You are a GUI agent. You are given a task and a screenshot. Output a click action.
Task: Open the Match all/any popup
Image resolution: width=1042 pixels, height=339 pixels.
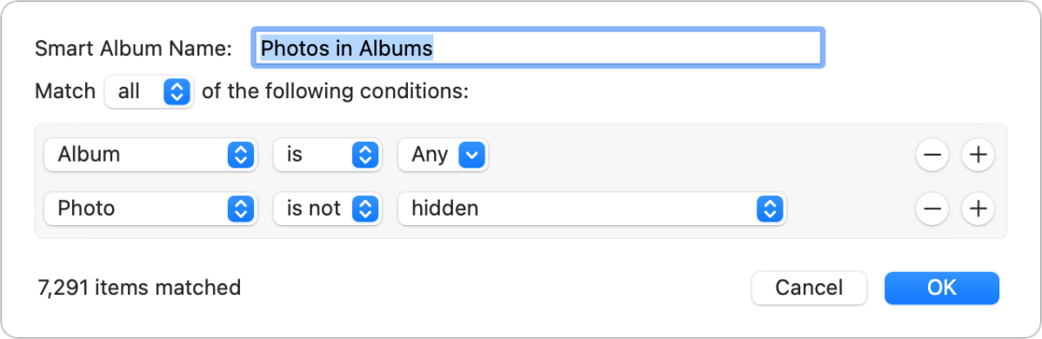[x=149, y=92]
